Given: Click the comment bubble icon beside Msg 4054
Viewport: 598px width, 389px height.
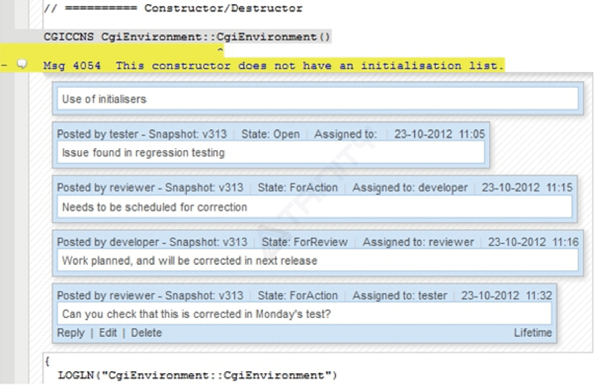Looking at the screenshot, I should click(22, 64).
